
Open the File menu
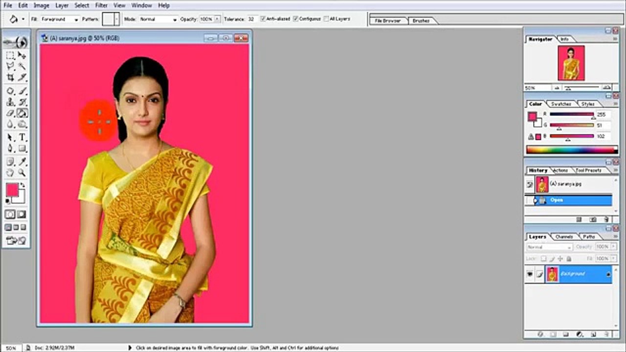click(x=8, y=5)
